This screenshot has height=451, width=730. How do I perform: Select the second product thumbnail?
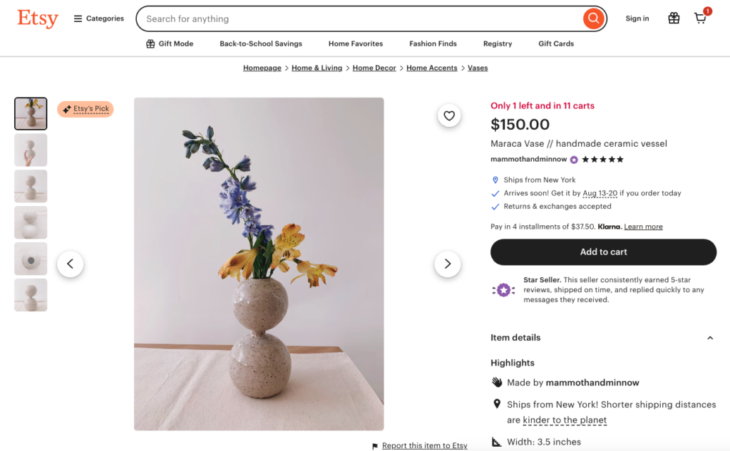tap(31, 150)
